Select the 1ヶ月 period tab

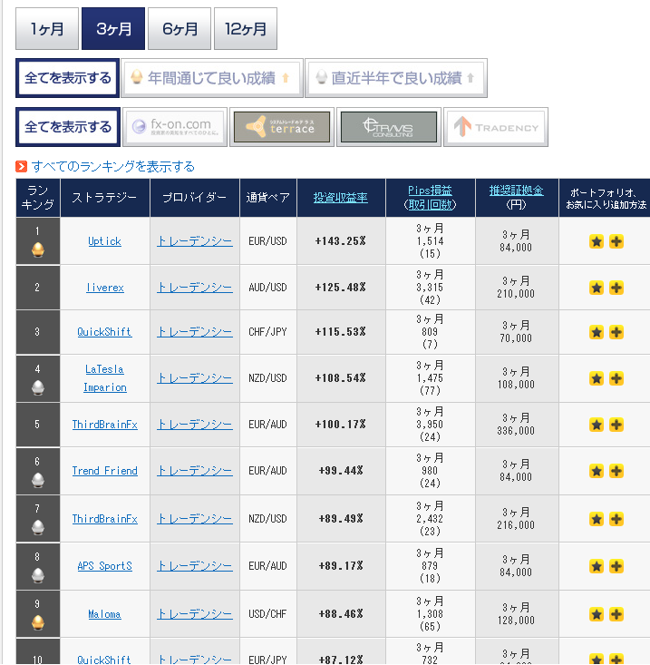47,29
